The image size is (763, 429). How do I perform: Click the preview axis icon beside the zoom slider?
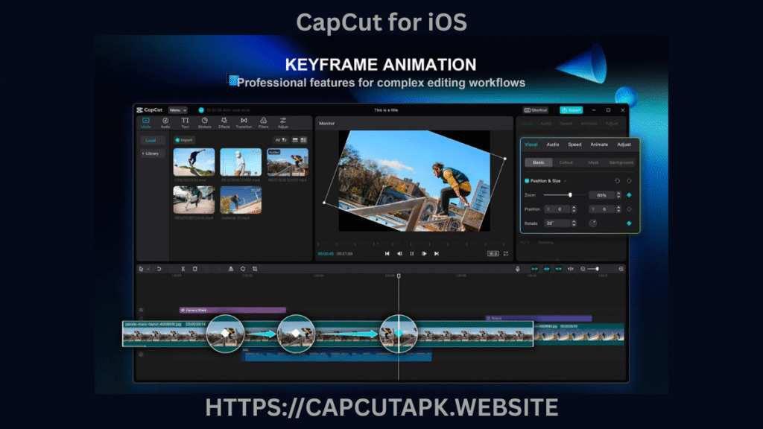click(x=570, y=268)
